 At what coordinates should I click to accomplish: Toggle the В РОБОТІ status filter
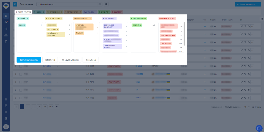79,33
